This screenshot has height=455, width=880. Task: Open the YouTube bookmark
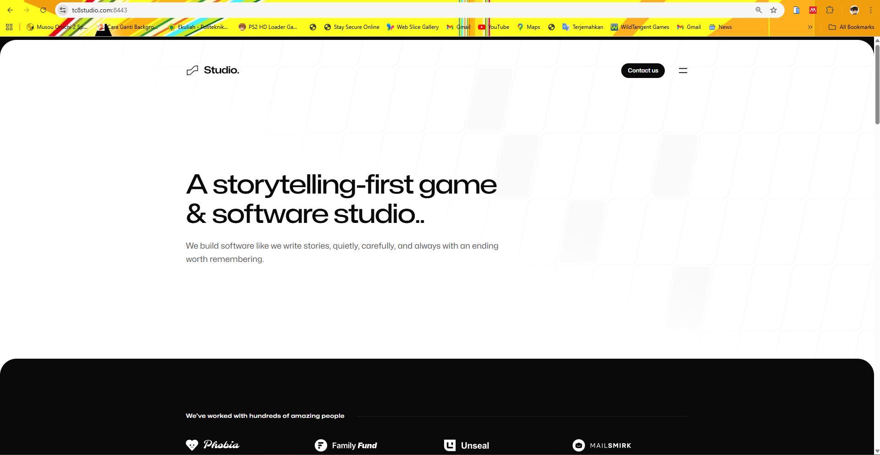493,27
